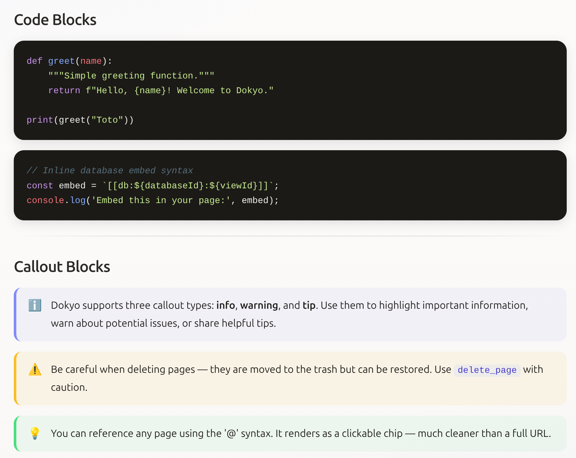
Task: Click the 'return f"Hello, {name}!' code line
Action: [161, 90]
